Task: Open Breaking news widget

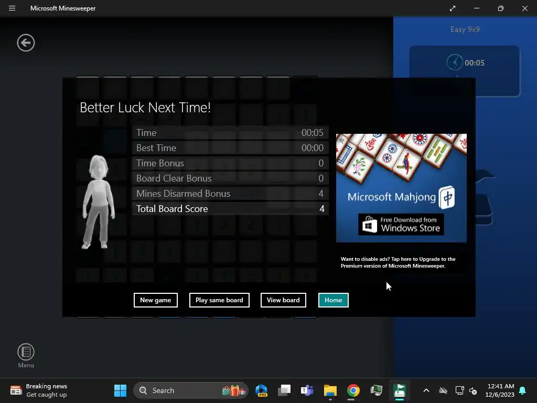Action: 38,390
